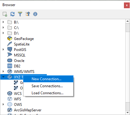Click the SpatiaLite feather icon
The image size is (130, 115).
(10, 44)
